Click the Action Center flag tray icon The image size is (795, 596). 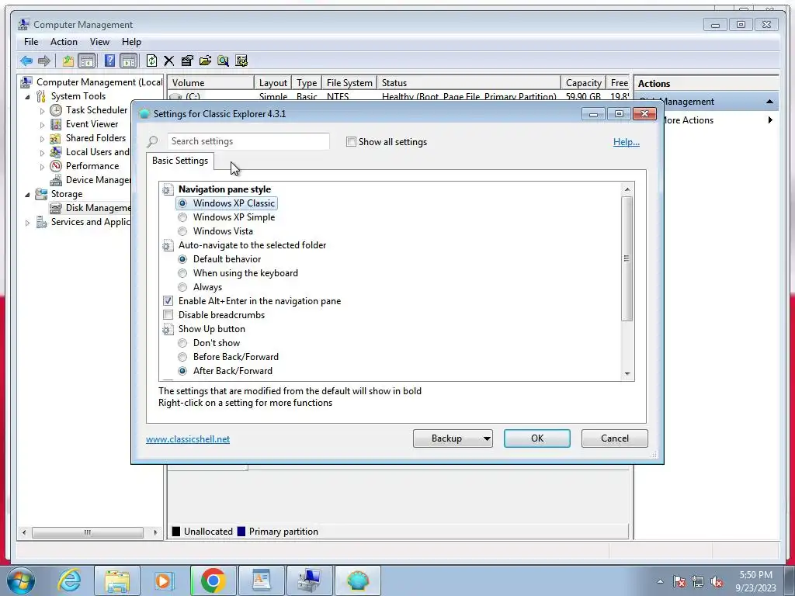(x=679, y=581)
